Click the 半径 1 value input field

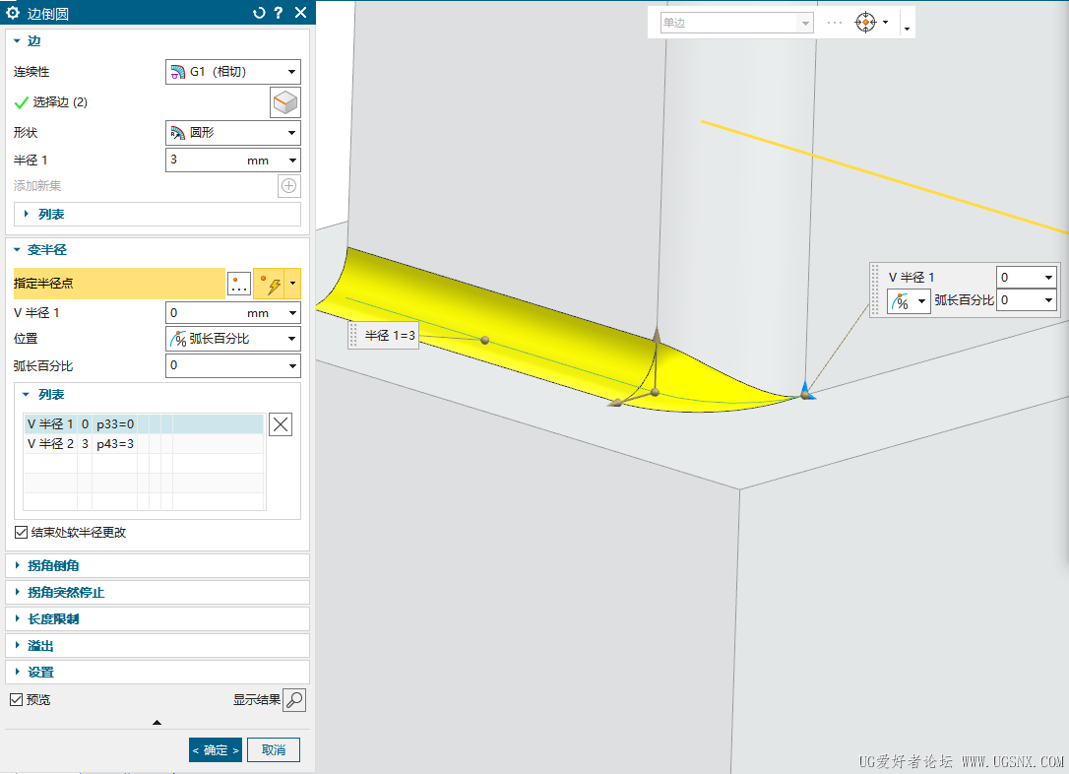205,161
